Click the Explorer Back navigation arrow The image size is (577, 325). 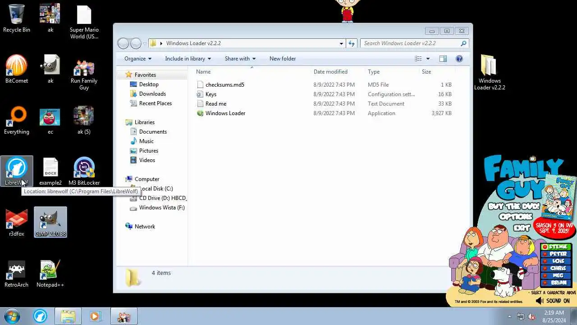point(123,43)
